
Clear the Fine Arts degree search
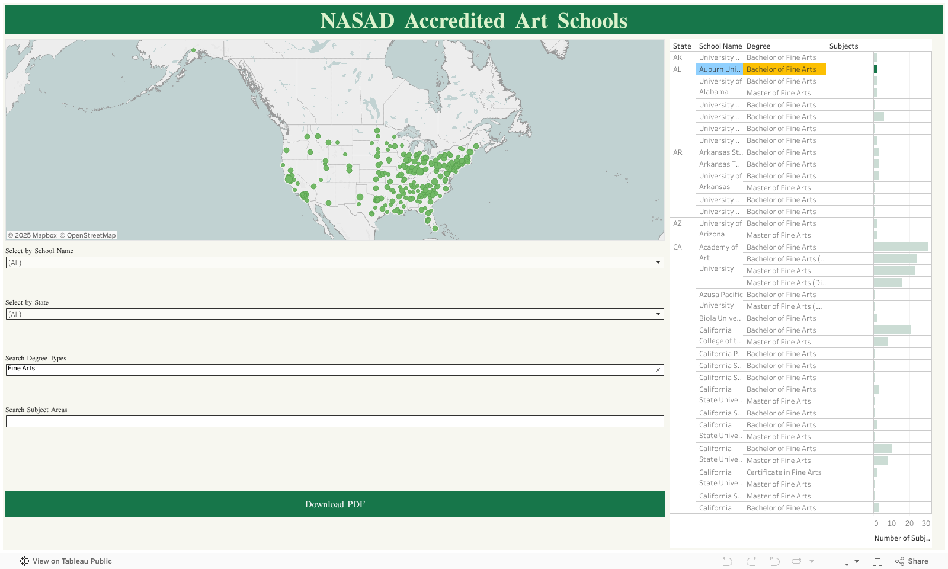[658, 370]
